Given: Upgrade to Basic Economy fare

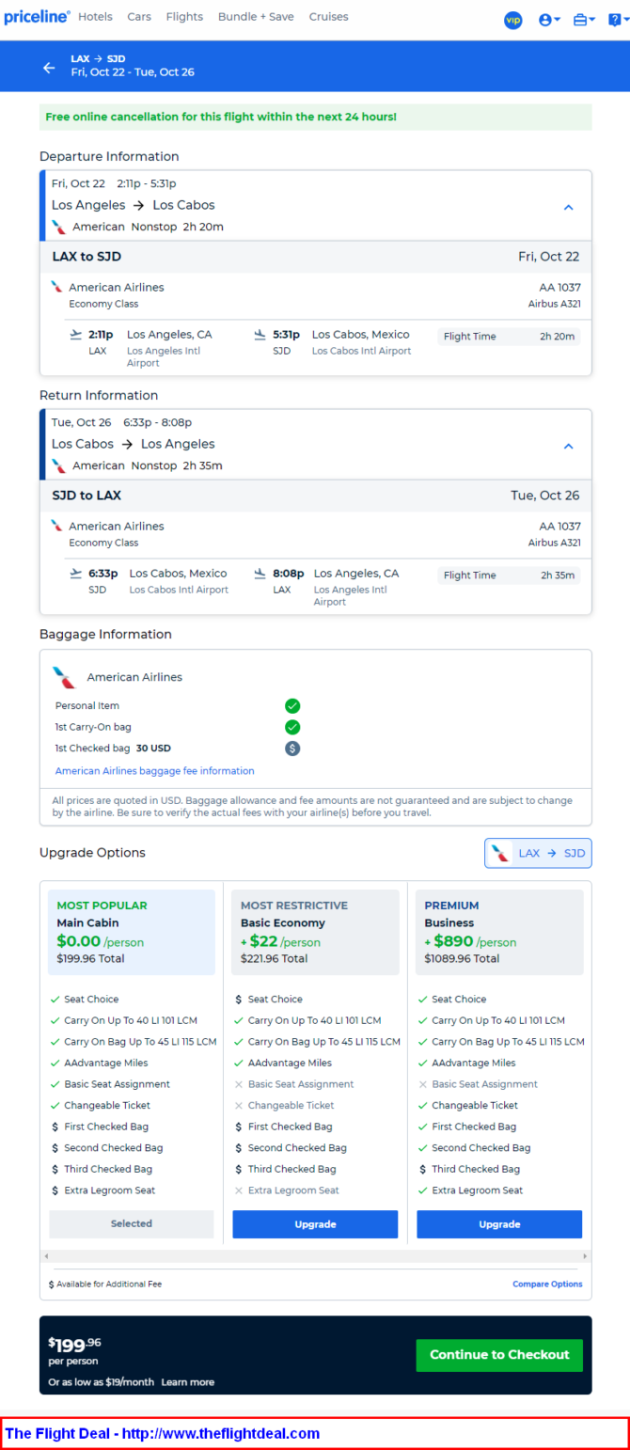Looking at the screenshot, I should click(x=315, y=1224).
